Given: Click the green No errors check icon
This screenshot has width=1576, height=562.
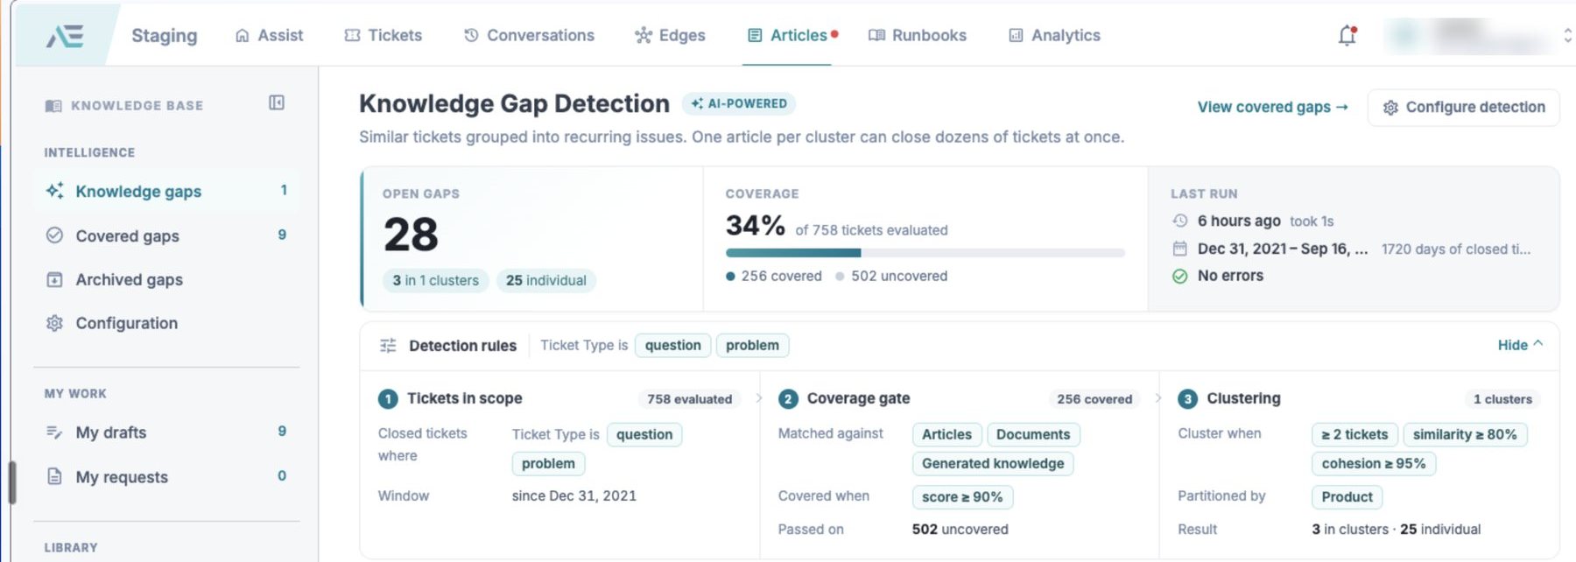Looking at the screenshot, I should coord(1180,276).
